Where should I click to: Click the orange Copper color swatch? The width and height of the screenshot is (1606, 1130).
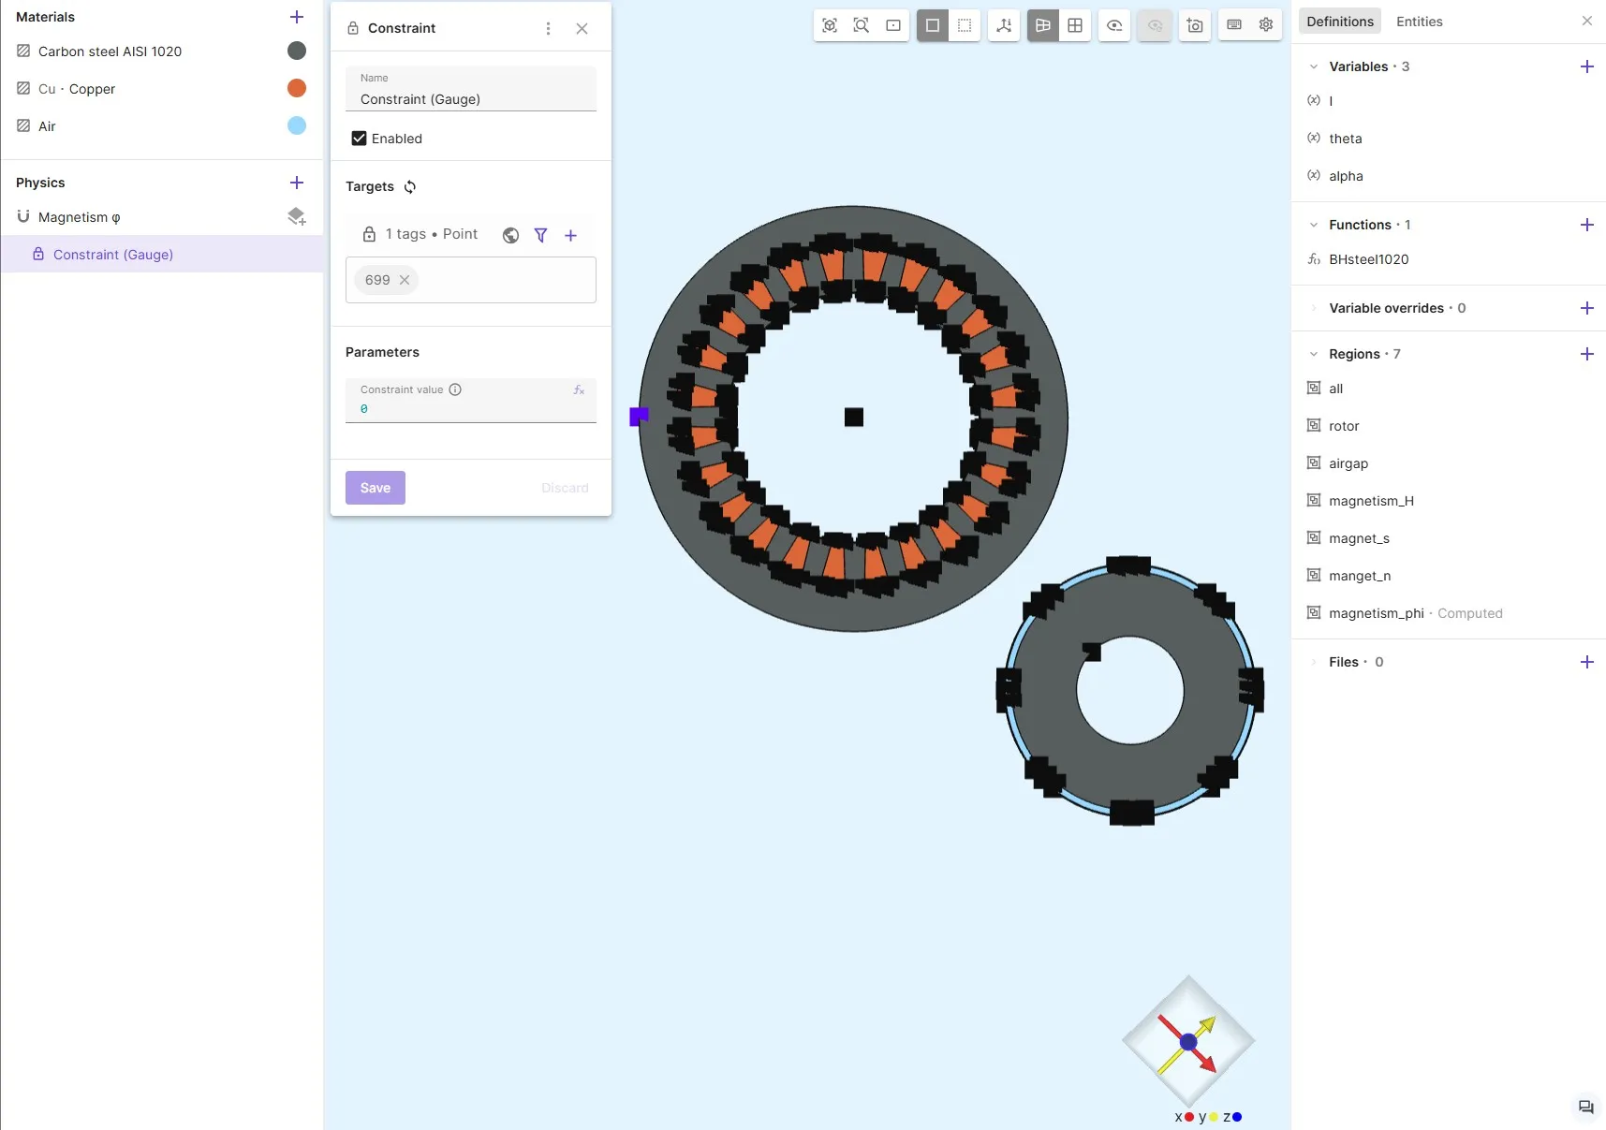[297, 88]
